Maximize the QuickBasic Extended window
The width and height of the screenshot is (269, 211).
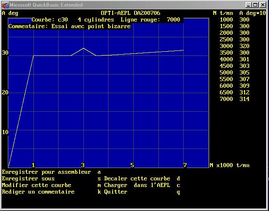[x=256, y=5]
